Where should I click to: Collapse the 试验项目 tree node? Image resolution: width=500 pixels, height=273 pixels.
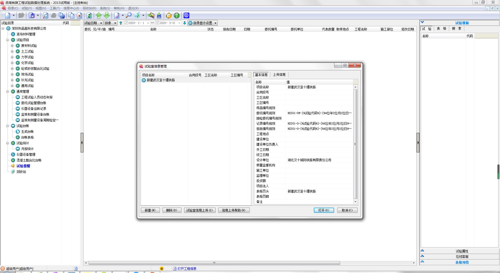(7, 40)
